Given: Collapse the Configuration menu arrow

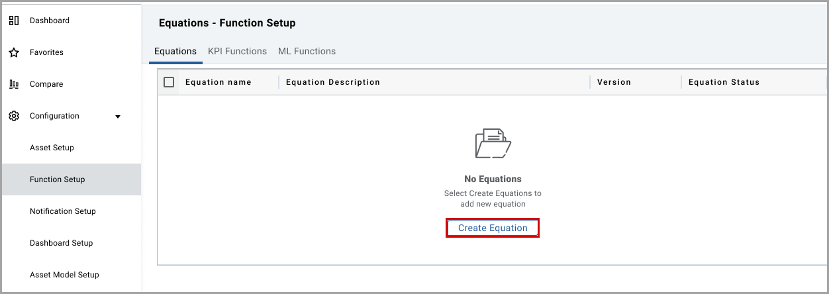Looking at the screenshot, I should click(118, 117).
